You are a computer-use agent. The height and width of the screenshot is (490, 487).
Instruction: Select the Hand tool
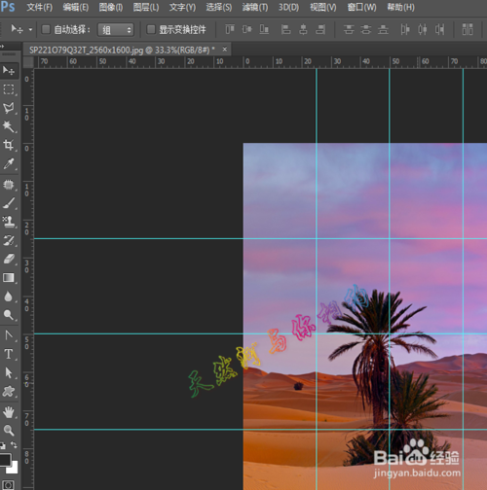coord(9,412)
